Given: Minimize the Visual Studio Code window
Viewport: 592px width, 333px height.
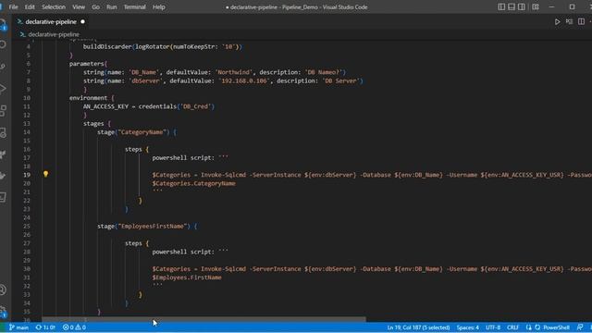Looking at the screenshot, I should 551,6.
